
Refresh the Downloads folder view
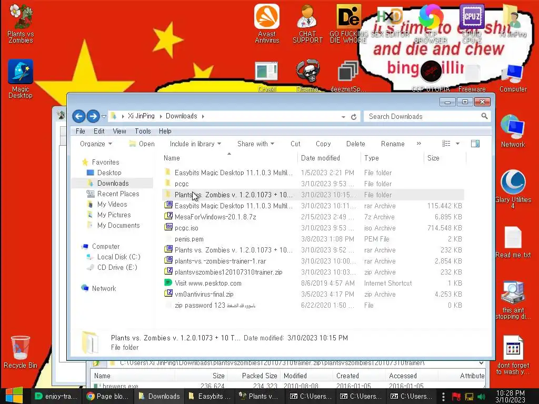click(x=353, y=117)
